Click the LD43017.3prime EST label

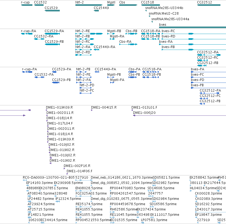208,209
